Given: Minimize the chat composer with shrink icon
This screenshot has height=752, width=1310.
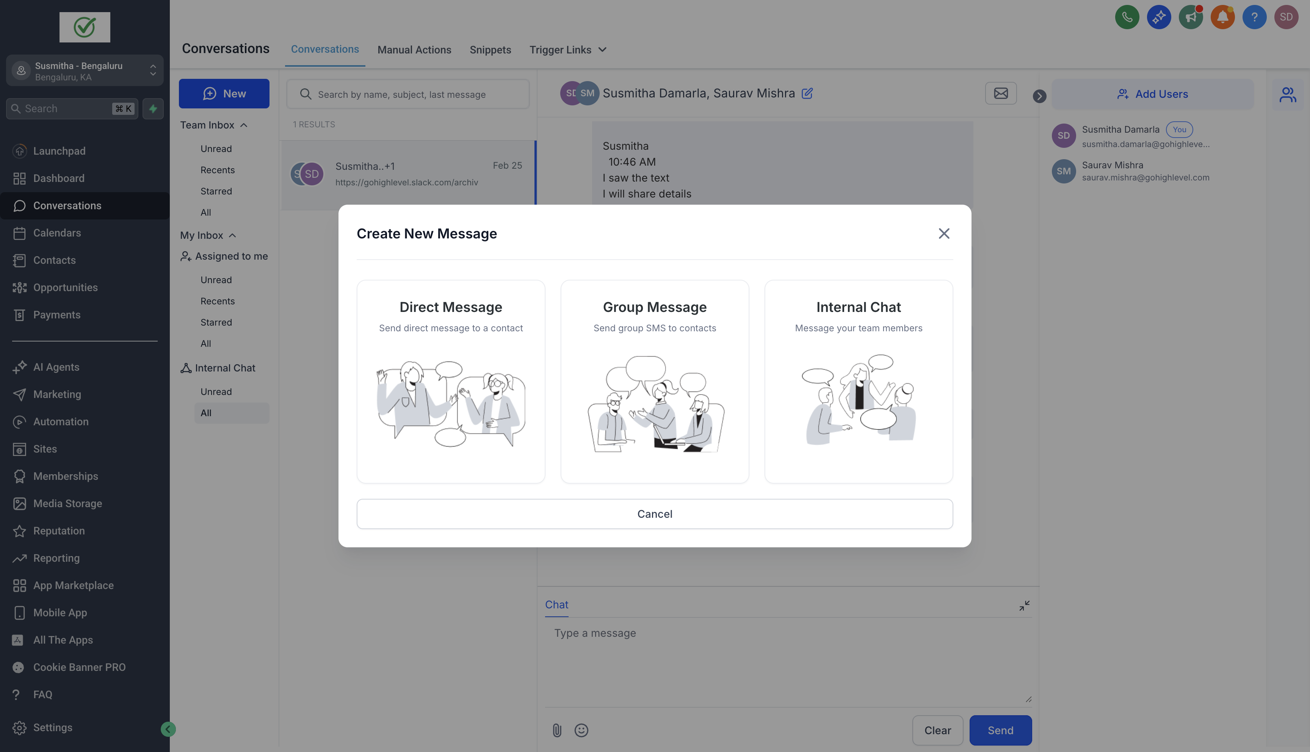Looking at the screenshot, I should 1025,605.
